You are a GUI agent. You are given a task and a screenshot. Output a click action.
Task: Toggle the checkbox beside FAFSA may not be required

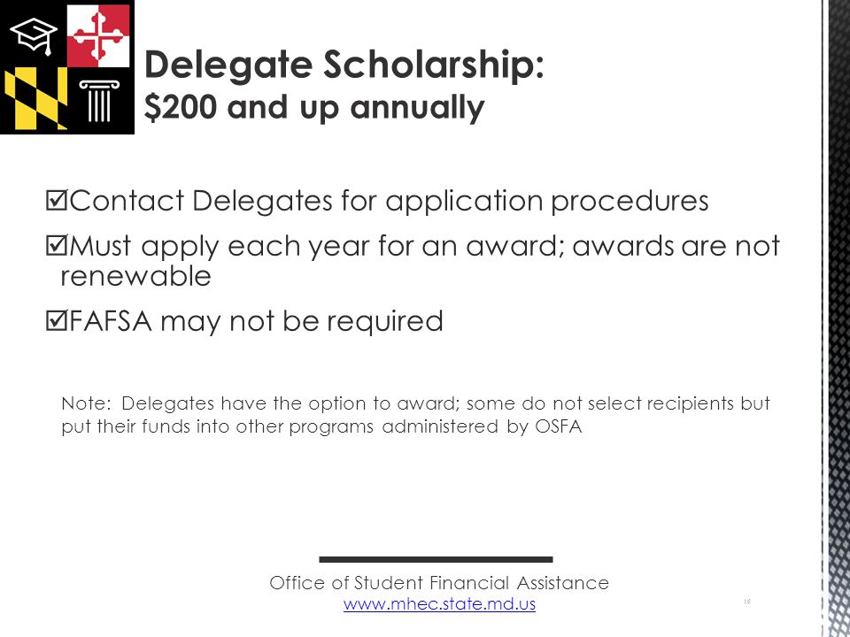coord(56,320)
